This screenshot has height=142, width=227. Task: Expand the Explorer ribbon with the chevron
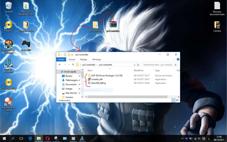[174, 59]
